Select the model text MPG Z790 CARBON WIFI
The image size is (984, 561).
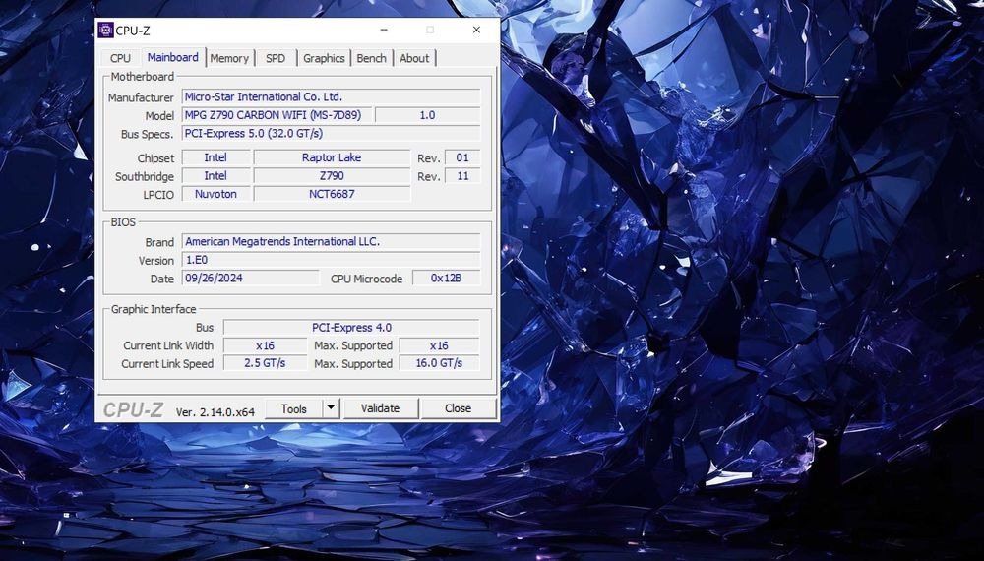click(278, 115)
